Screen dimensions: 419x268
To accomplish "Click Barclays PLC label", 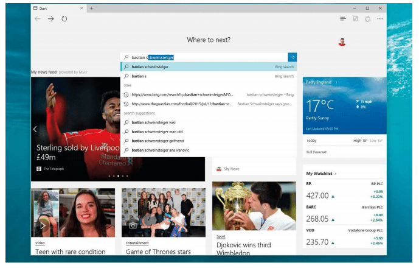I will (x=373, y=207).
